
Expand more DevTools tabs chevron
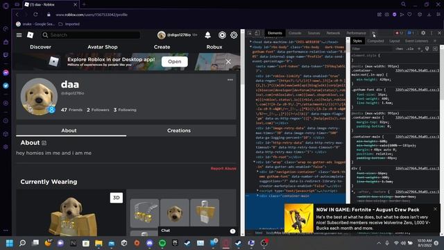coord(373,33)
